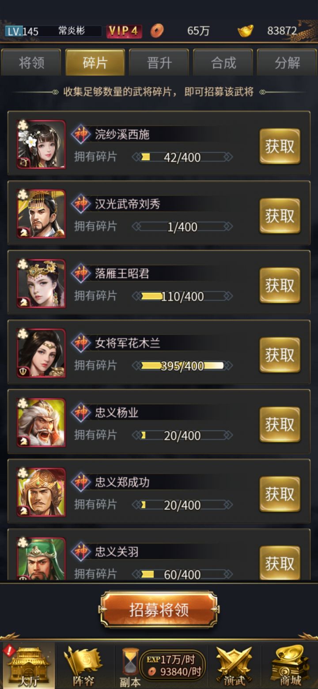Tap the 汉光武帝刘秀 portrait
The width and height of the screenshot is (318, 689).
[41, 214]
